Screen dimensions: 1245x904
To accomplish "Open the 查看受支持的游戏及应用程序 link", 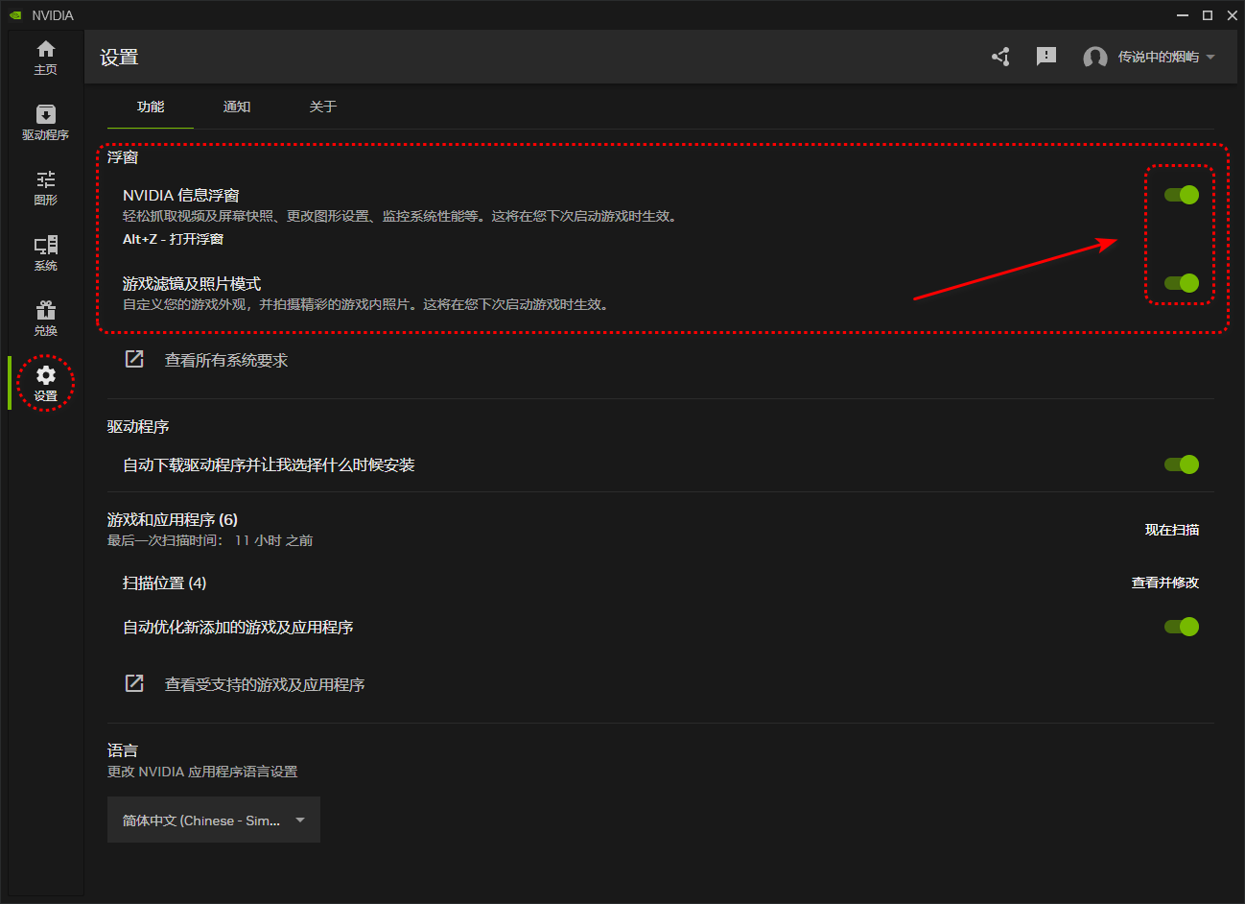I will point(265,685).
